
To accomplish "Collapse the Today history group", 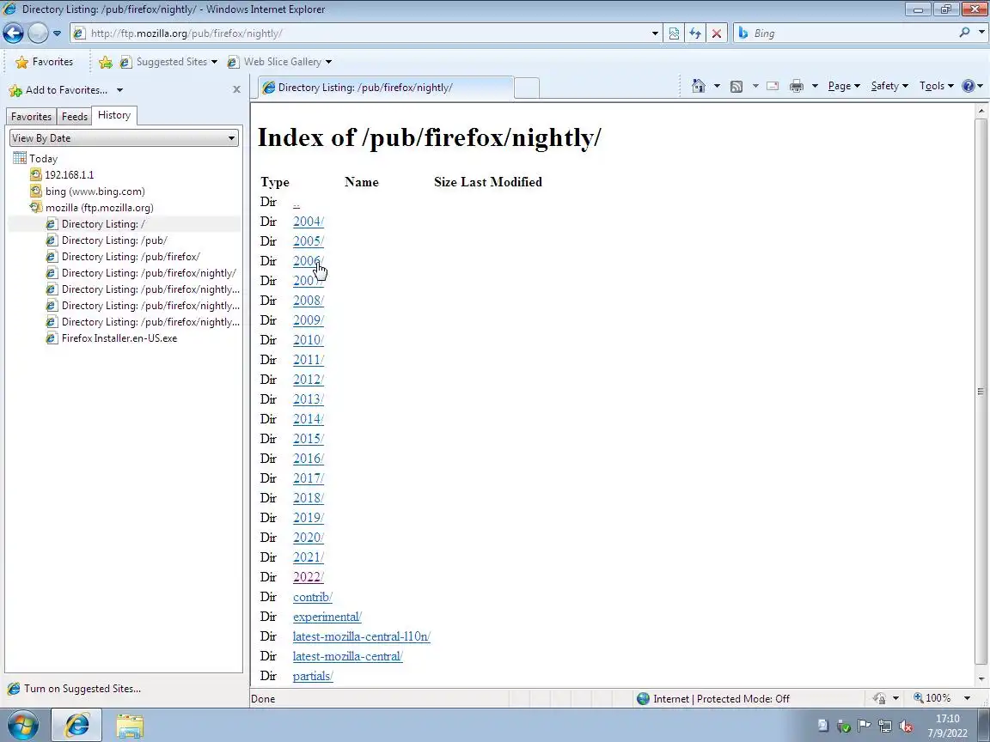I will [x=35, y=158].
